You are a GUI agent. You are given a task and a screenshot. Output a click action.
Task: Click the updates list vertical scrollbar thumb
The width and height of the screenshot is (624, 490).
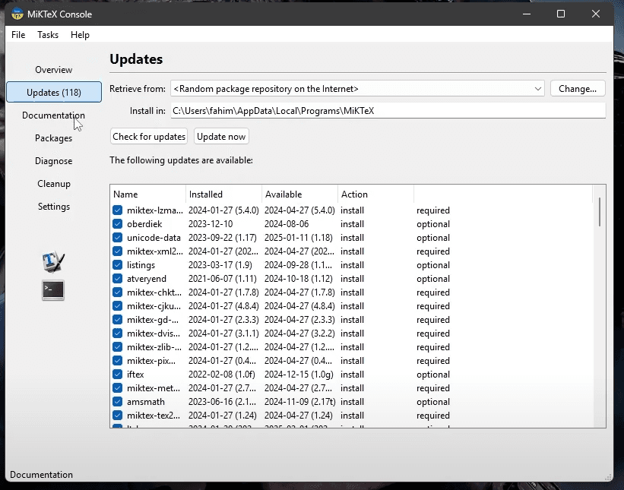tap(600, 212)
